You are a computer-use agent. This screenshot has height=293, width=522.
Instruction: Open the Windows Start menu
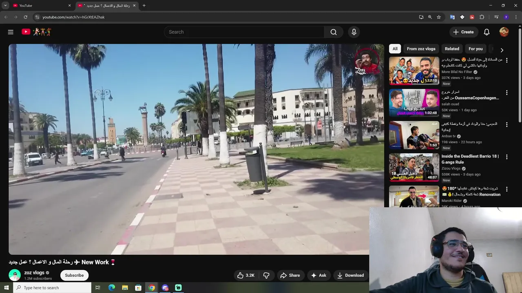point(6,288)
